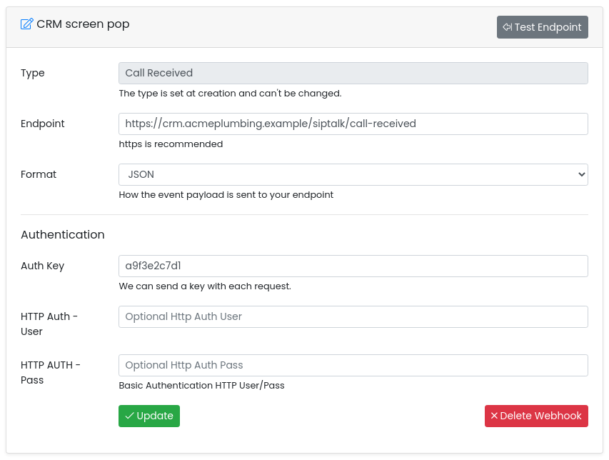Click the 'We can send a key' hint
Screen dimensions: 609x460
[205, 286]
